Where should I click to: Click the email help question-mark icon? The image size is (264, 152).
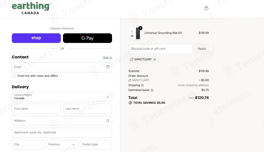pyautogui.click(x=108, y=67)
